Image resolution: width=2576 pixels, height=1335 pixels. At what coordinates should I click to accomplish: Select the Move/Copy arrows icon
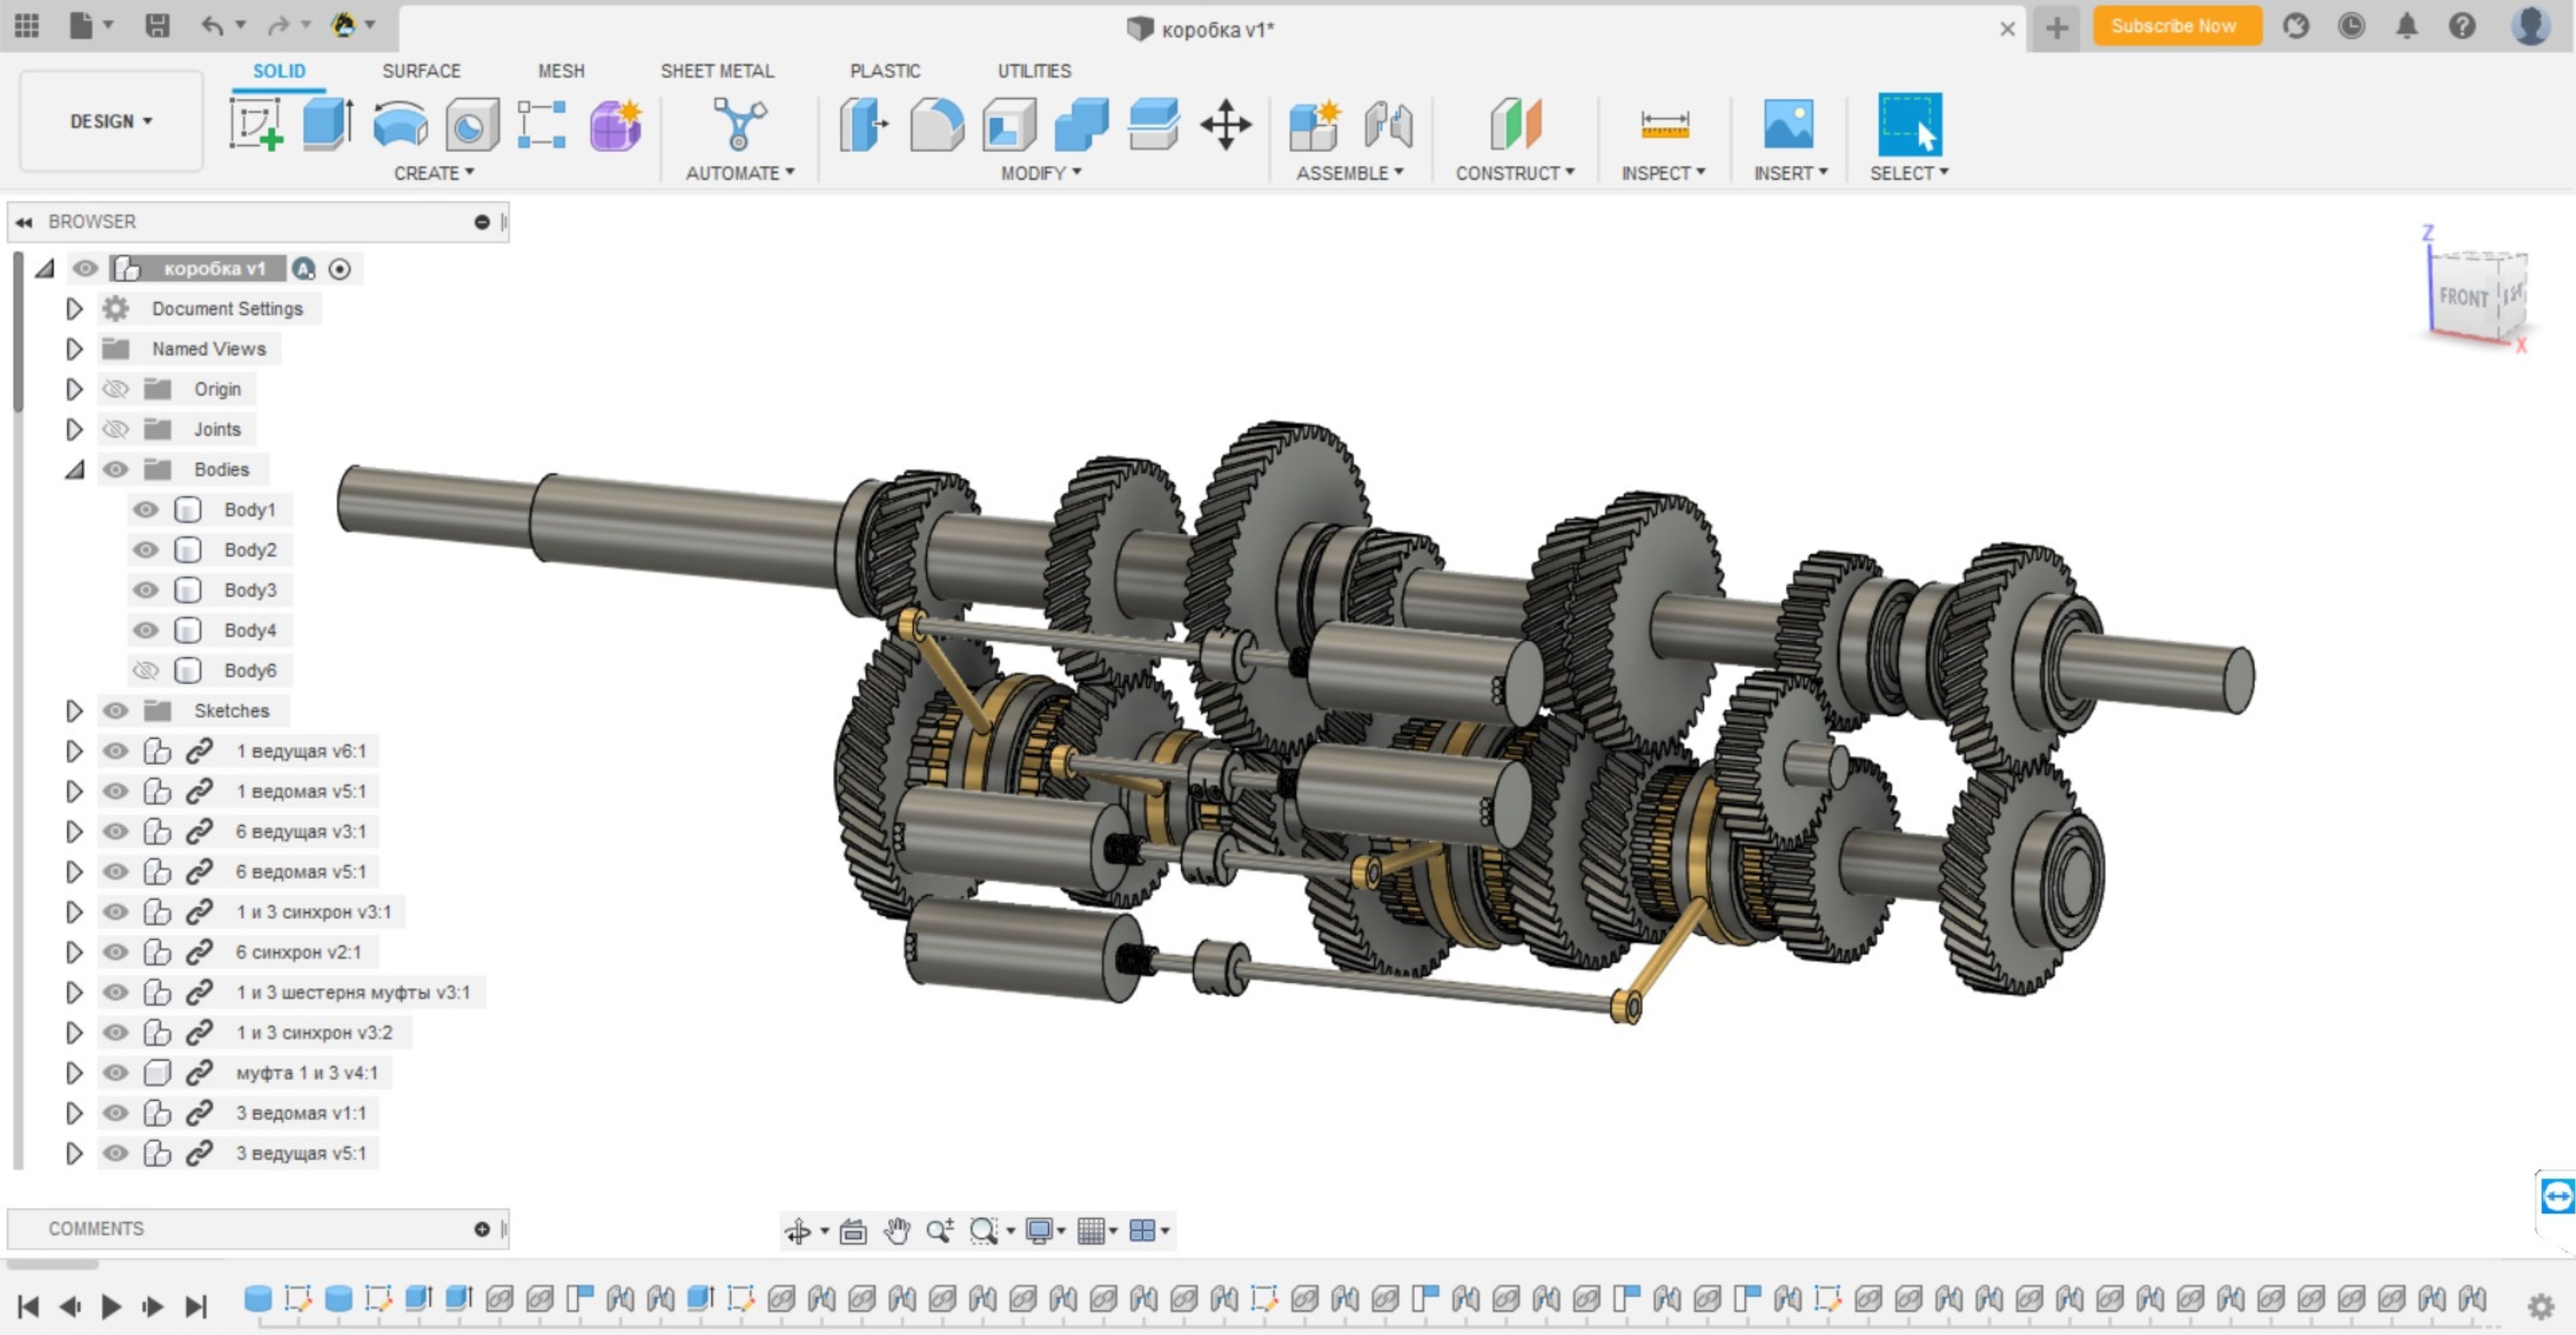coord(1226,125)
